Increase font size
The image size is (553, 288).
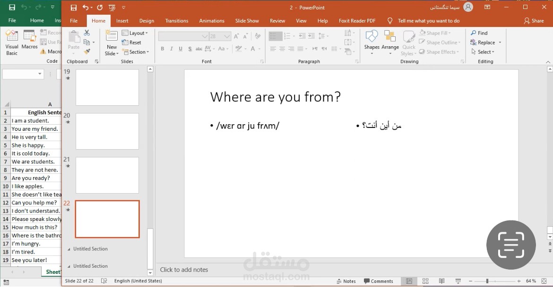click(x=236, y=36)
